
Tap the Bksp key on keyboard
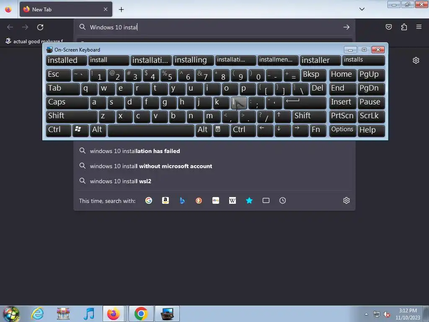pos(313,75)
